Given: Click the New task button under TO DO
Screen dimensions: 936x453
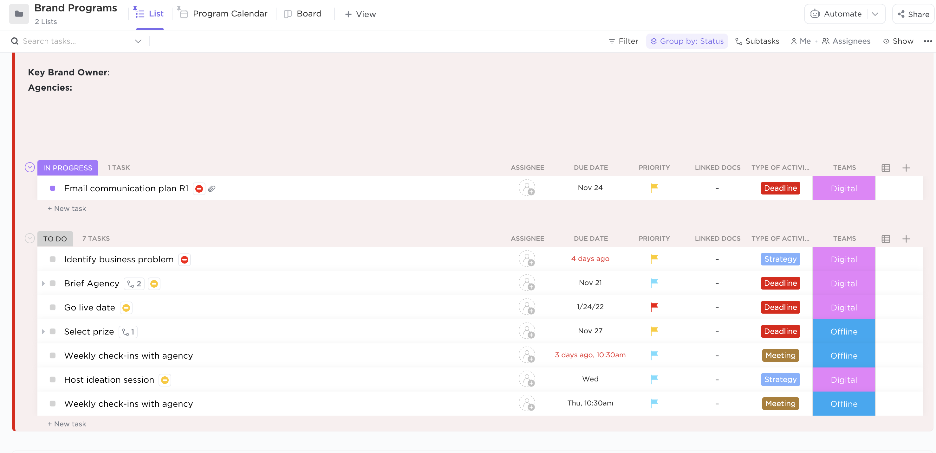Looking at the screenshot, I should 67,423.
